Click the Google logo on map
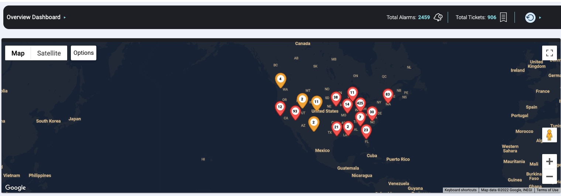Screen dimensions: 561x196 point(16,188)
